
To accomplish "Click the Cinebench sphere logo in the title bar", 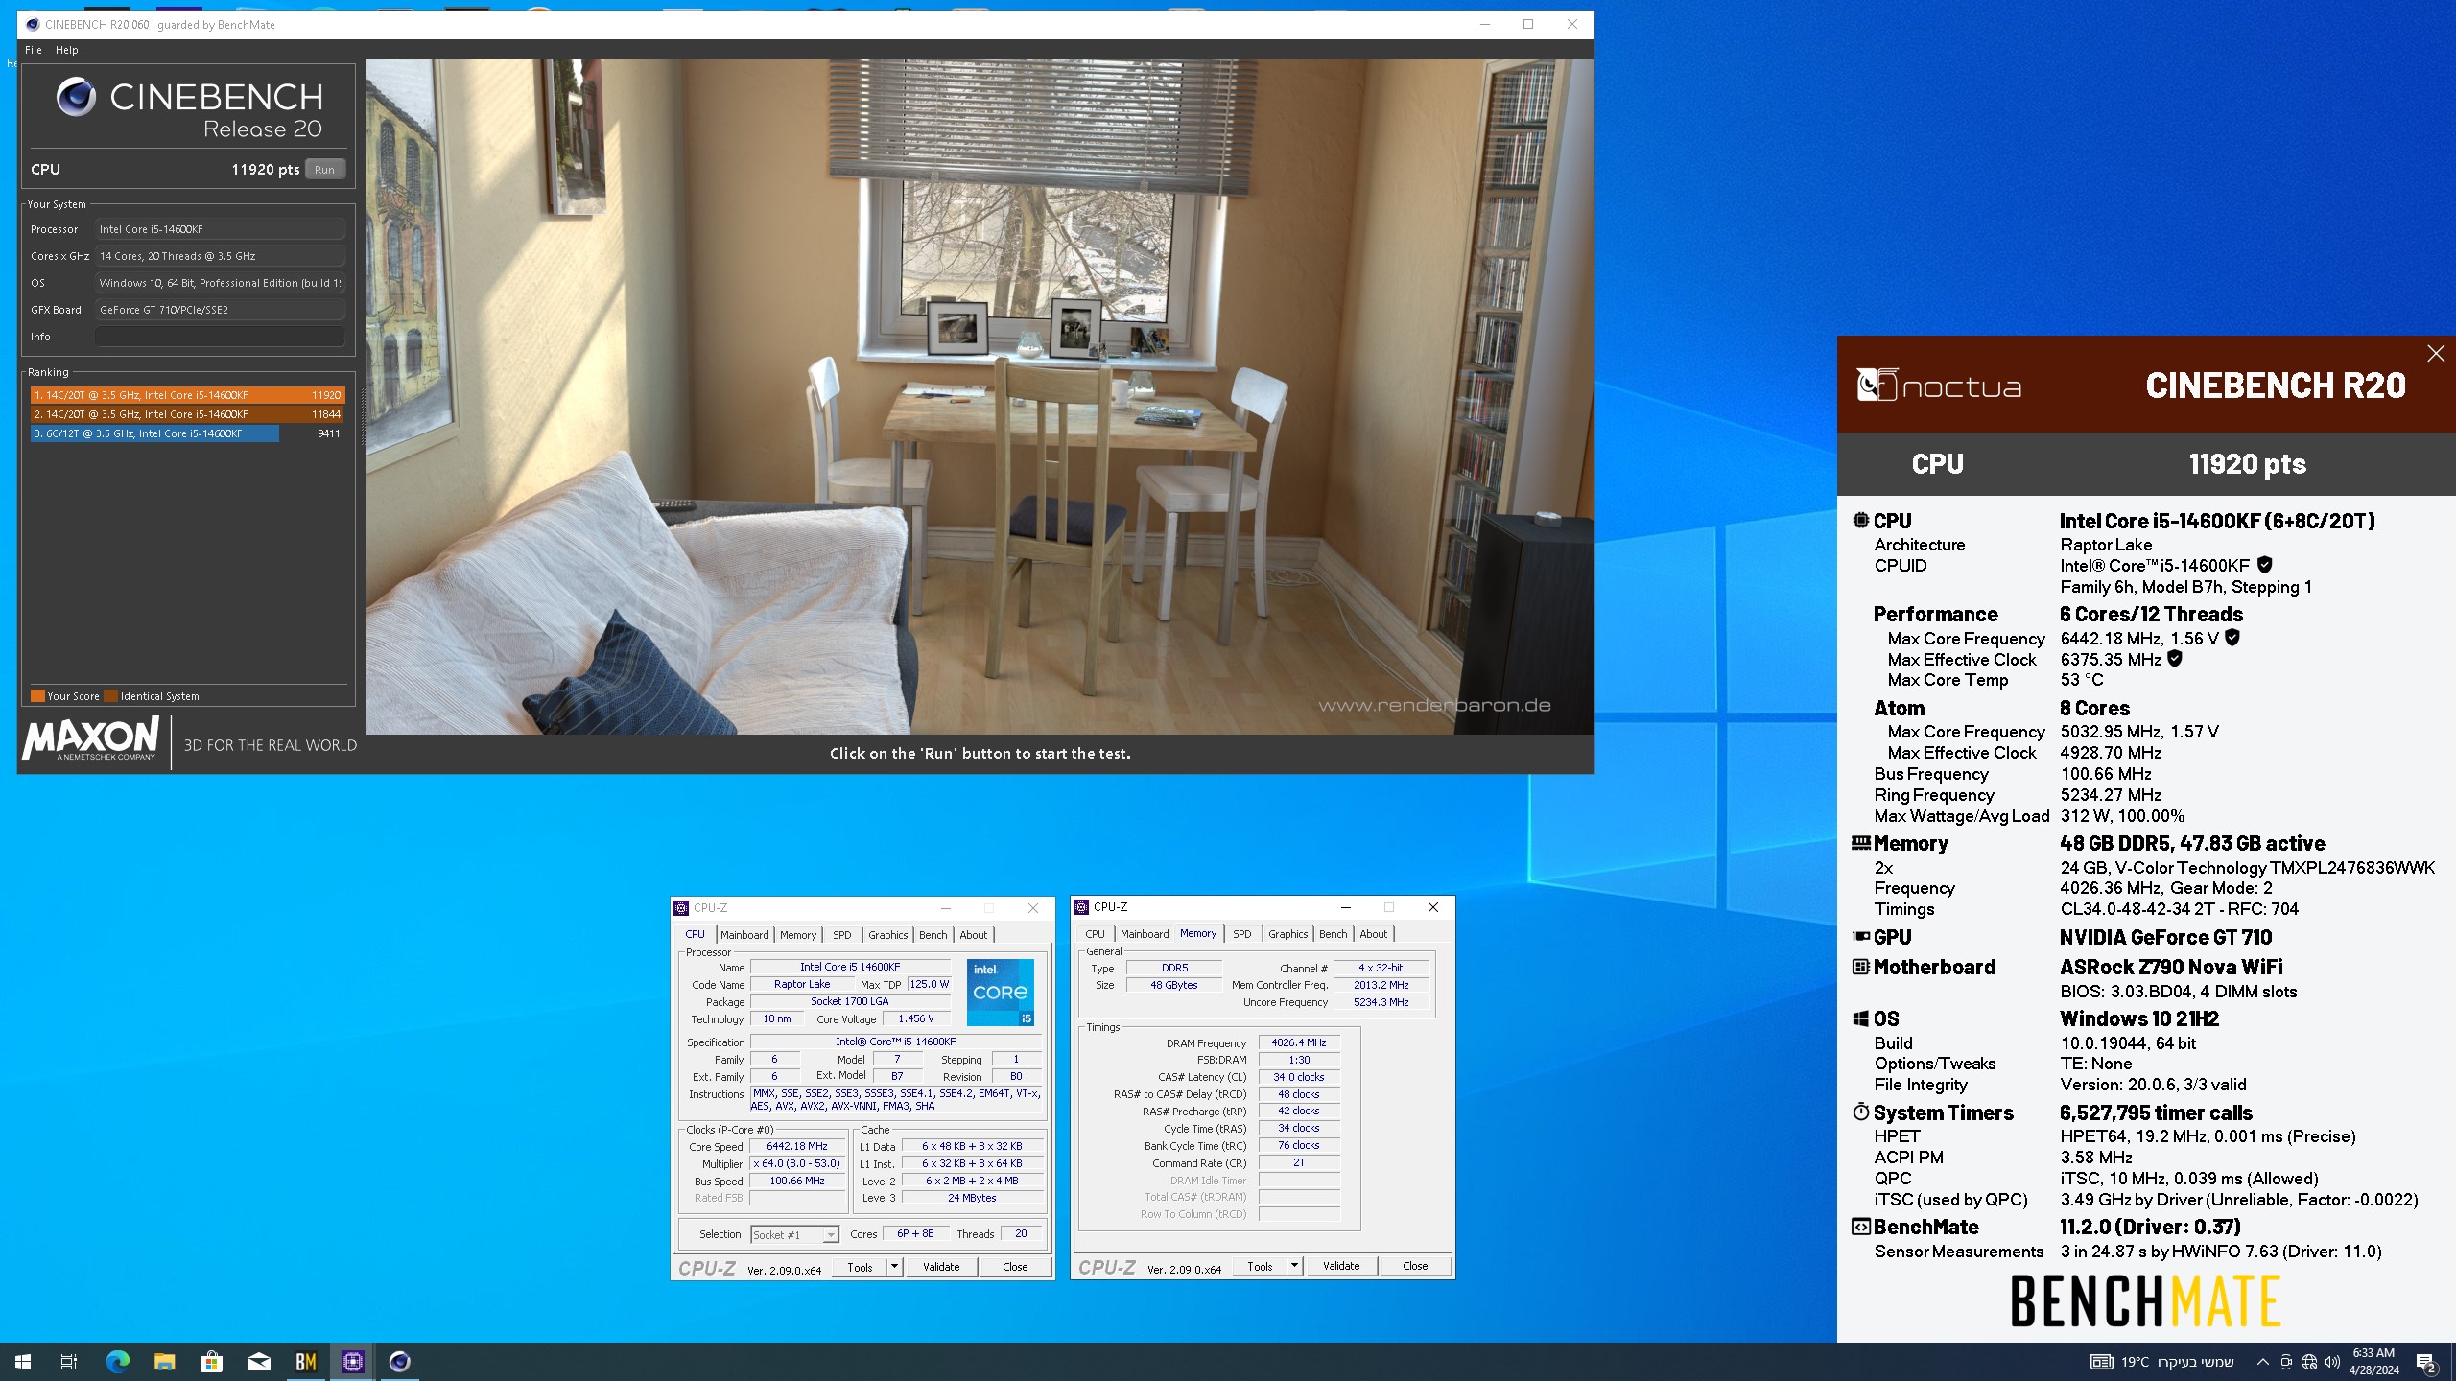I will tap(33, 25).
